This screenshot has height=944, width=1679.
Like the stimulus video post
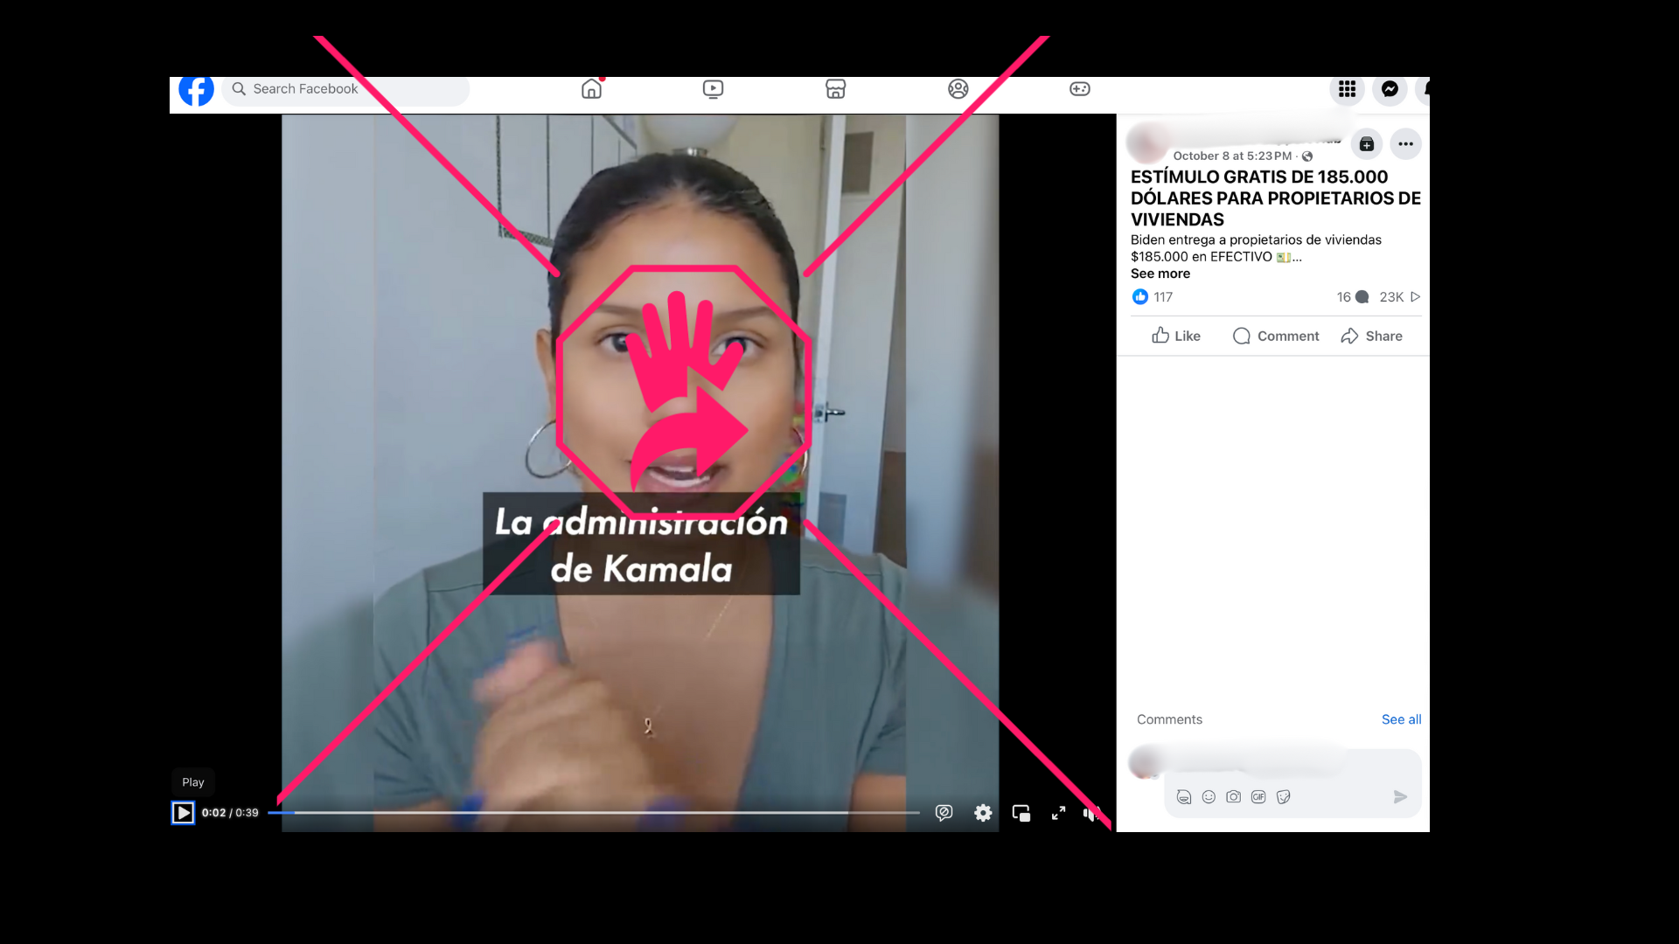click(x=1175, y=336)
